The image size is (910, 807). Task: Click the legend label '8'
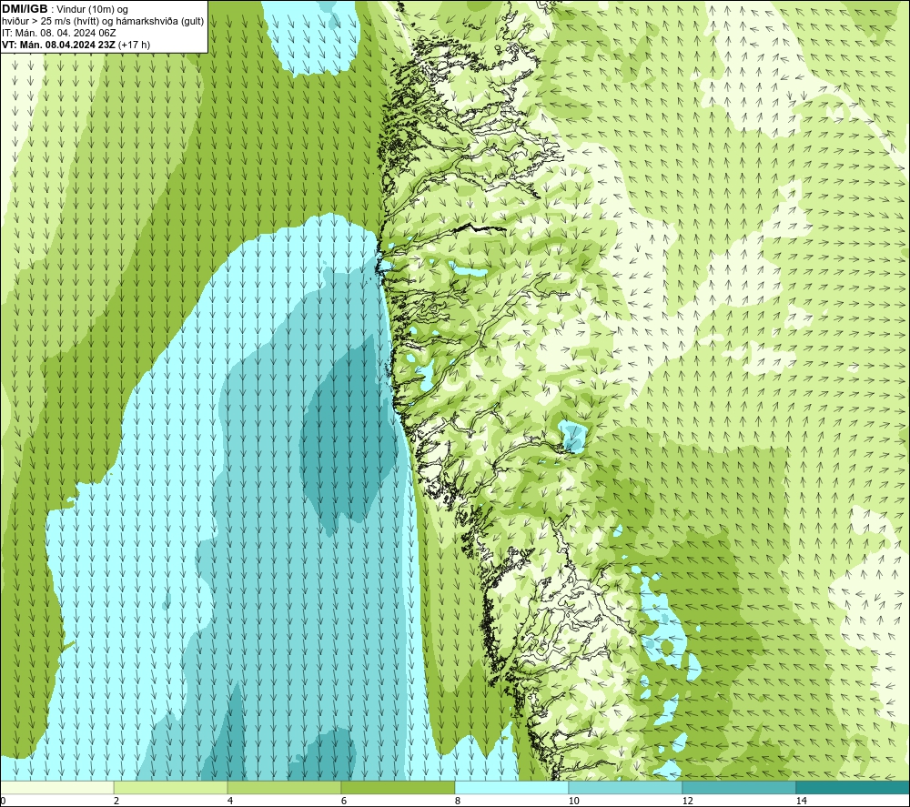[458, 802]
